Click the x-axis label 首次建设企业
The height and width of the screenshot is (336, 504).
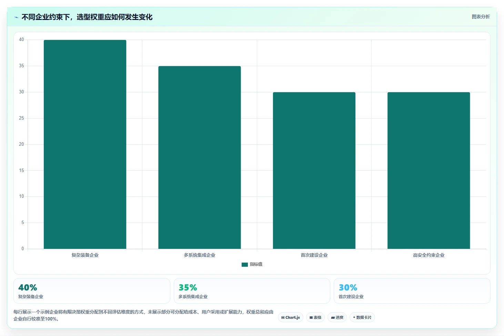(x=314, y=255)
